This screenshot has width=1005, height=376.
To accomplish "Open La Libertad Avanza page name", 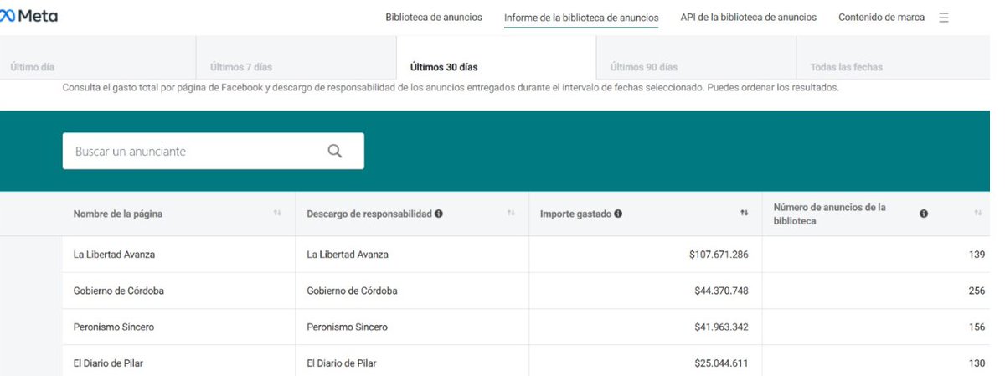I will point(114,254).
